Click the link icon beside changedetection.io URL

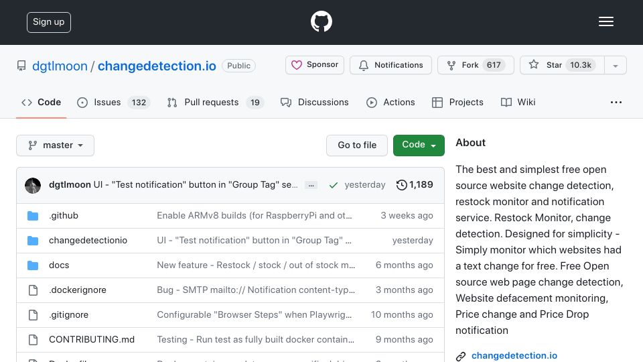coord(461,356)
